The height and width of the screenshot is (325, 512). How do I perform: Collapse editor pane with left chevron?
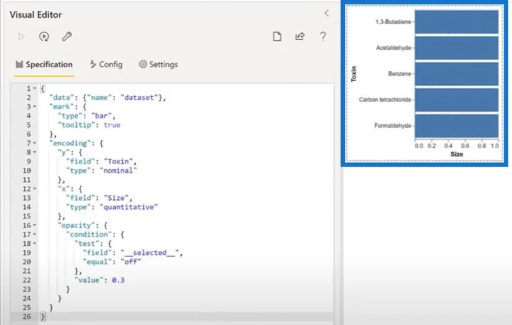click(x=326, y=13)
